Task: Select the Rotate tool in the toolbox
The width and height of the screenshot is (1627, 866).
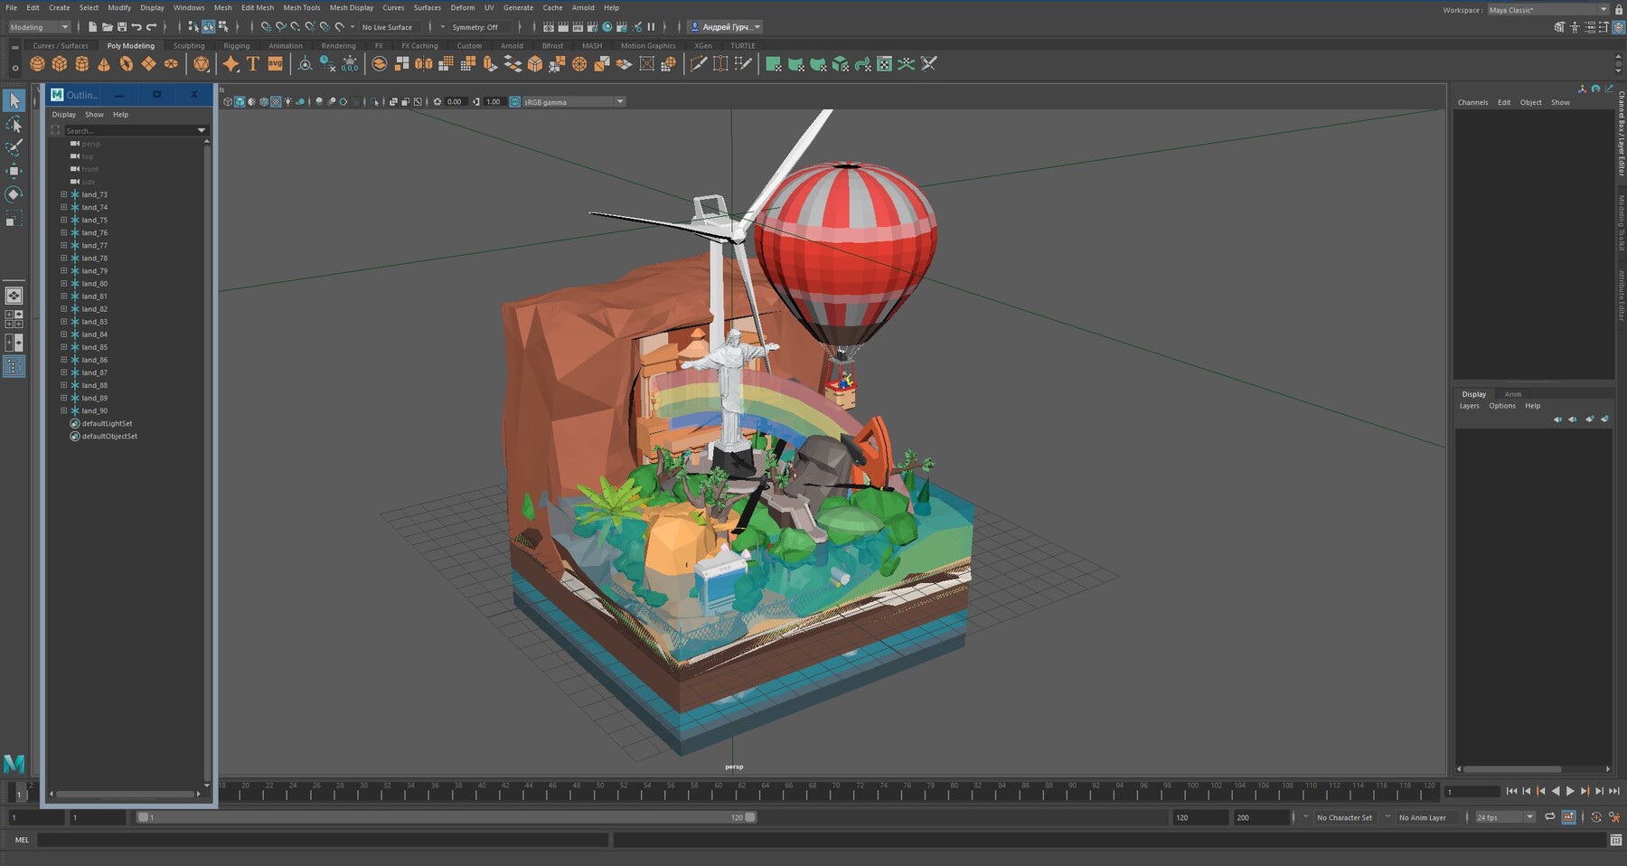Action: pyautogui.click(x=14, y=194)
